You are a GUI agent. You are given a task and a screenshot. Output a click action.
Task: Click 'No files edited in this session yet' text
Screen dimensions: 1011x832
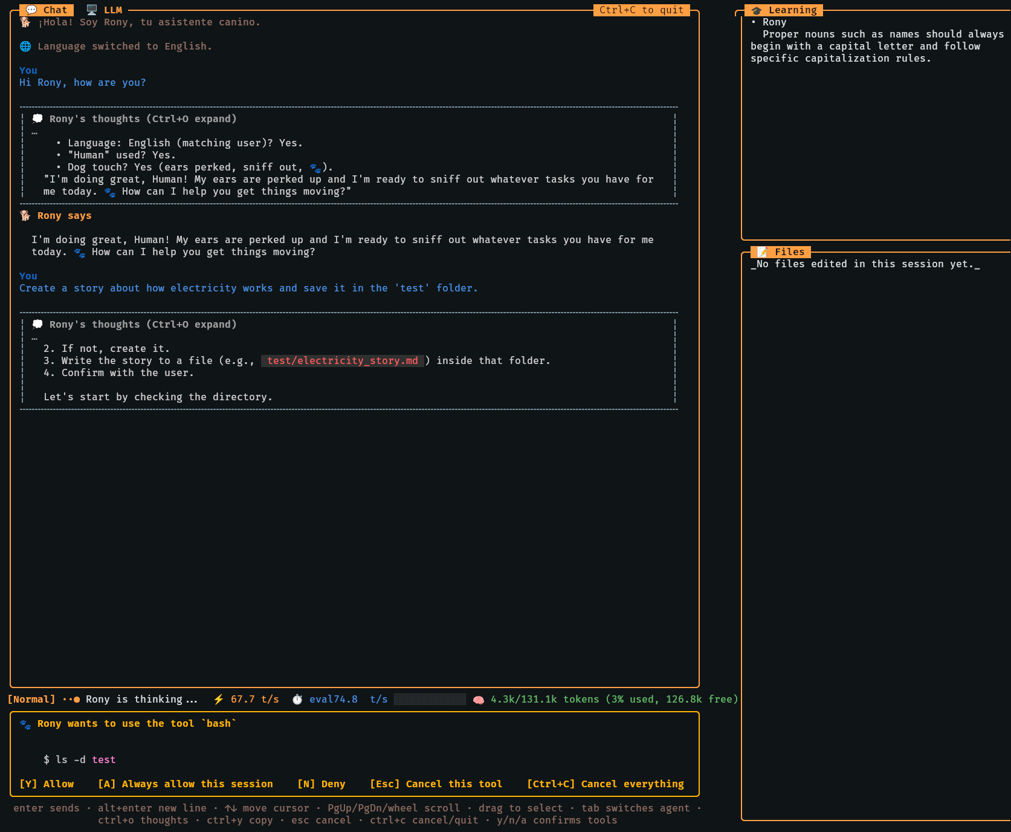[x=865, y=264]
